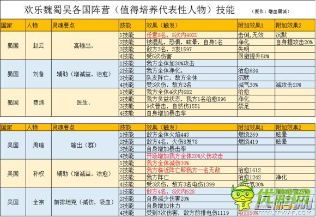Click the red 开场增加我方全体20%火伤攻击 cell
The image size is (316, 217).
[191, 156]
